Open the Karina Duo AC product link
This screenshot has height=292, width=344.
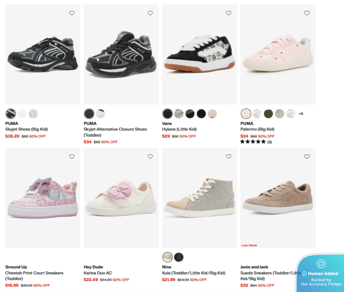98,273
